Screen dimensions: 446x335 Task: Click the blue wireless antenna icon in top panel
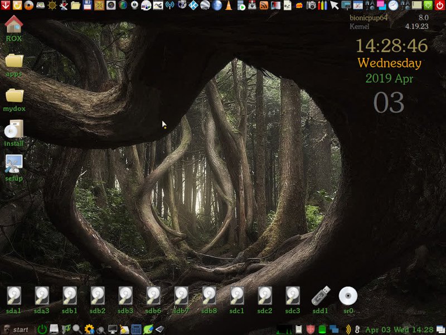[170, 5]
